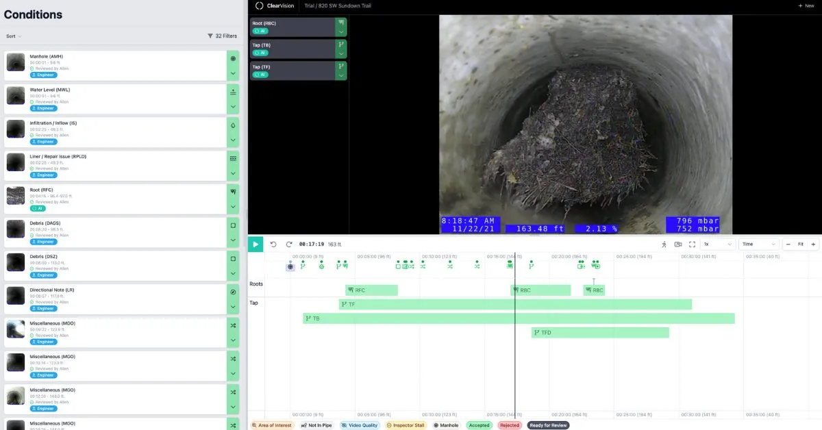Screen dimensions: 822x430
Task: Toggle the Accepted status legend chip
Action: click(480, 425)
